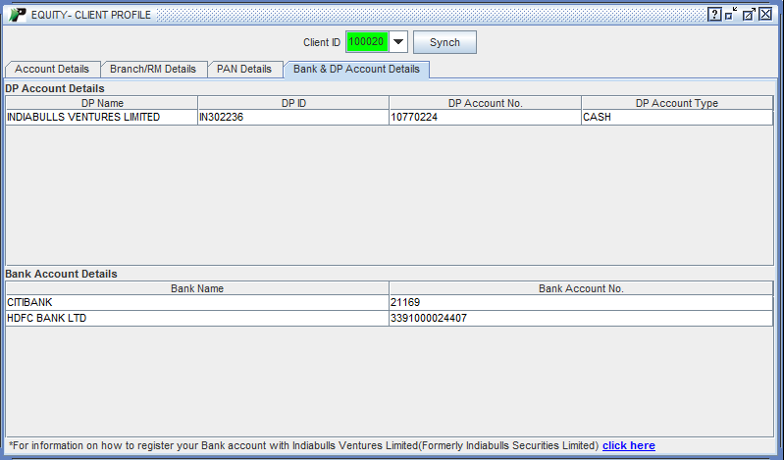Click the DP ID column header
Screen dimensions: 784x460
click(x=293, y=103)
